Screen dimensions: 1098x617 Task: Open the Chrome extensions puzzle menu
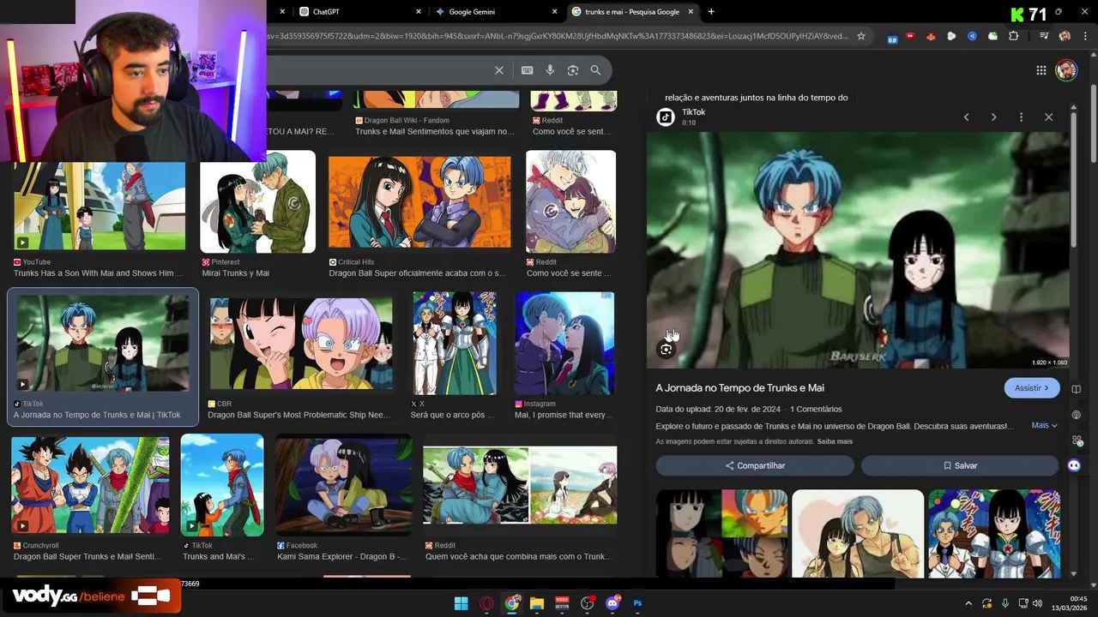(1014, 36)
